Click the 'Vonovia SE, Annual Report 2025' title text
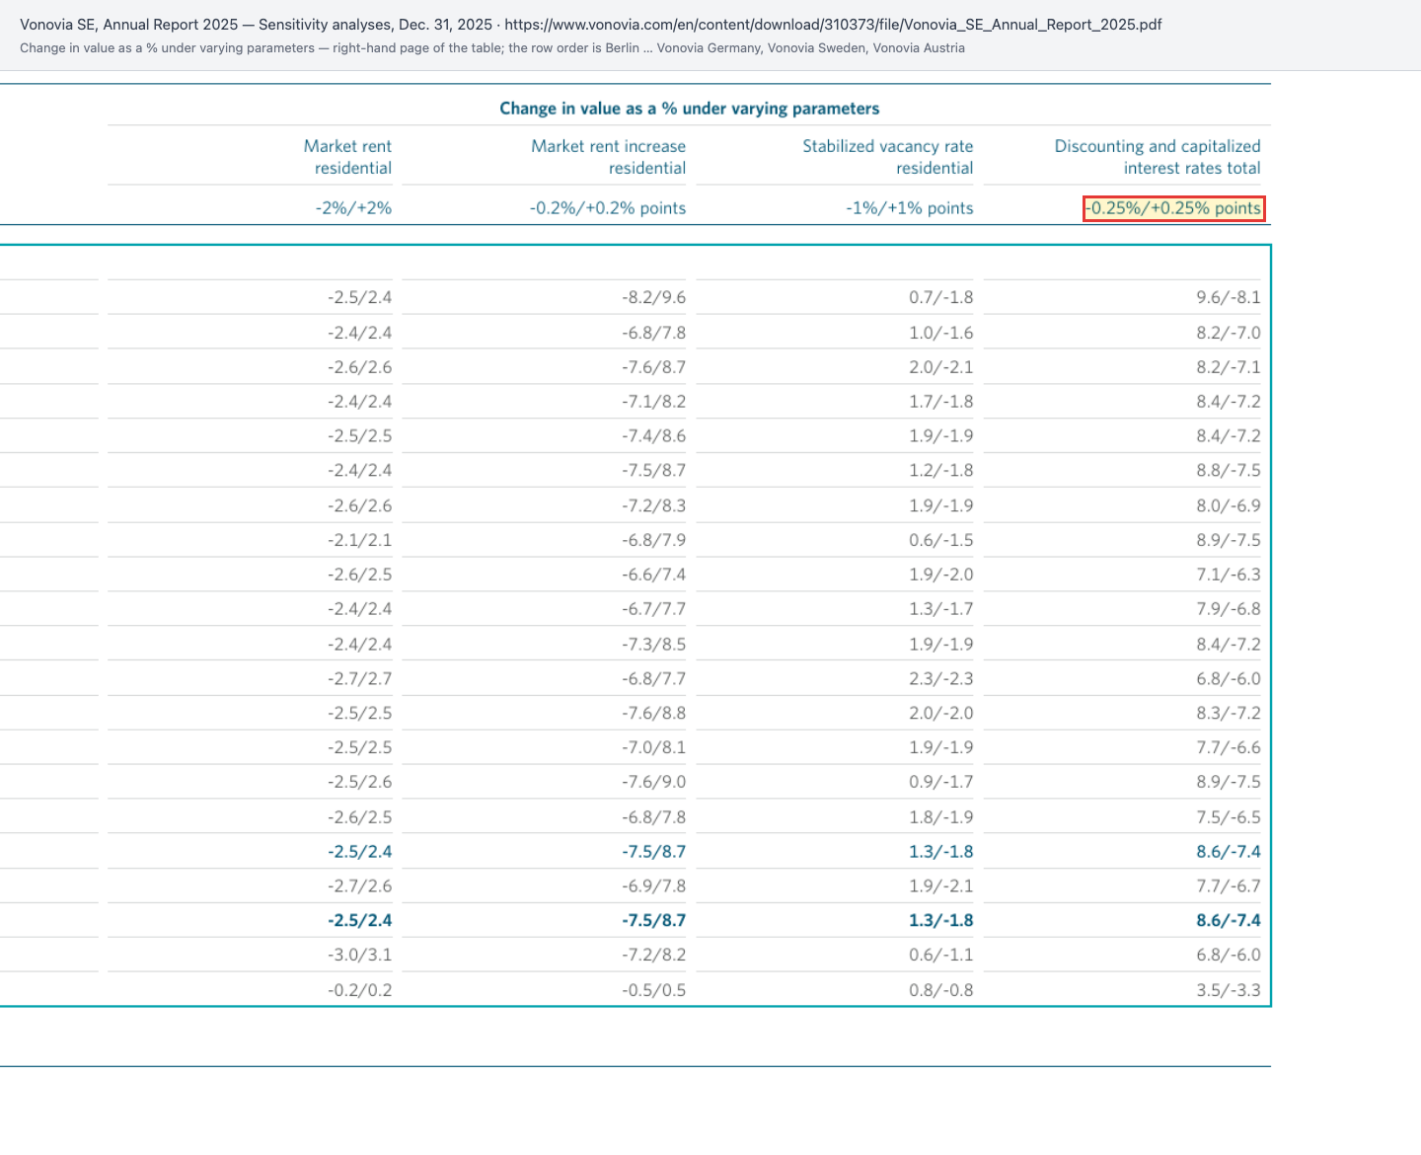Viewport: 1421px width, 1155px height. pos(129,25)
